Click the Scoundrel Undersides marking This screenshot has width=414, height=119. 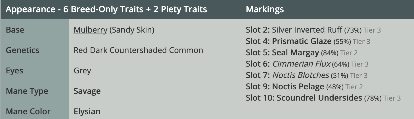click(x=319, y=98)
